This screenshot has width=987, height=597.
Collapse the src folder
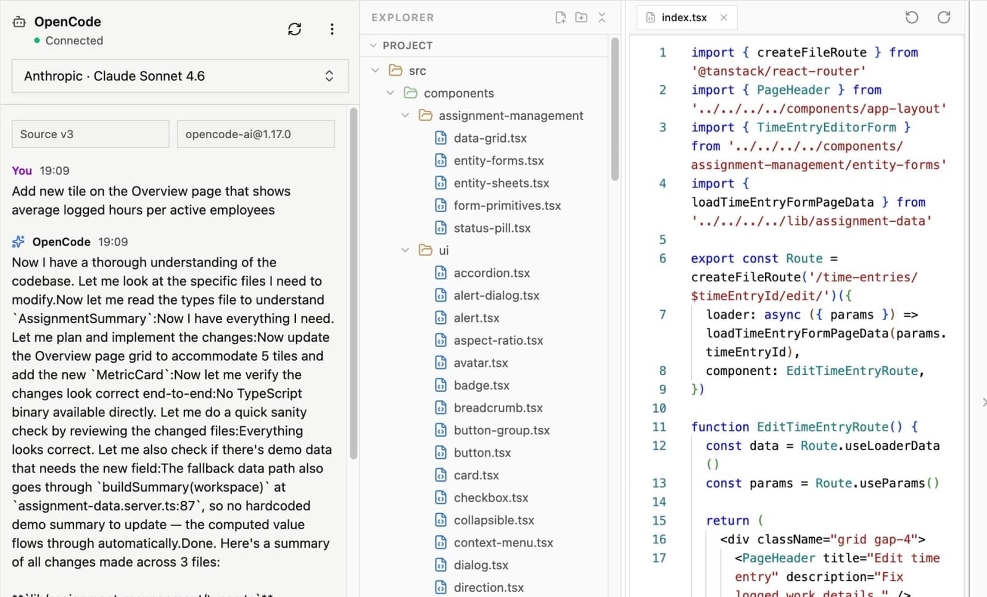375,70
